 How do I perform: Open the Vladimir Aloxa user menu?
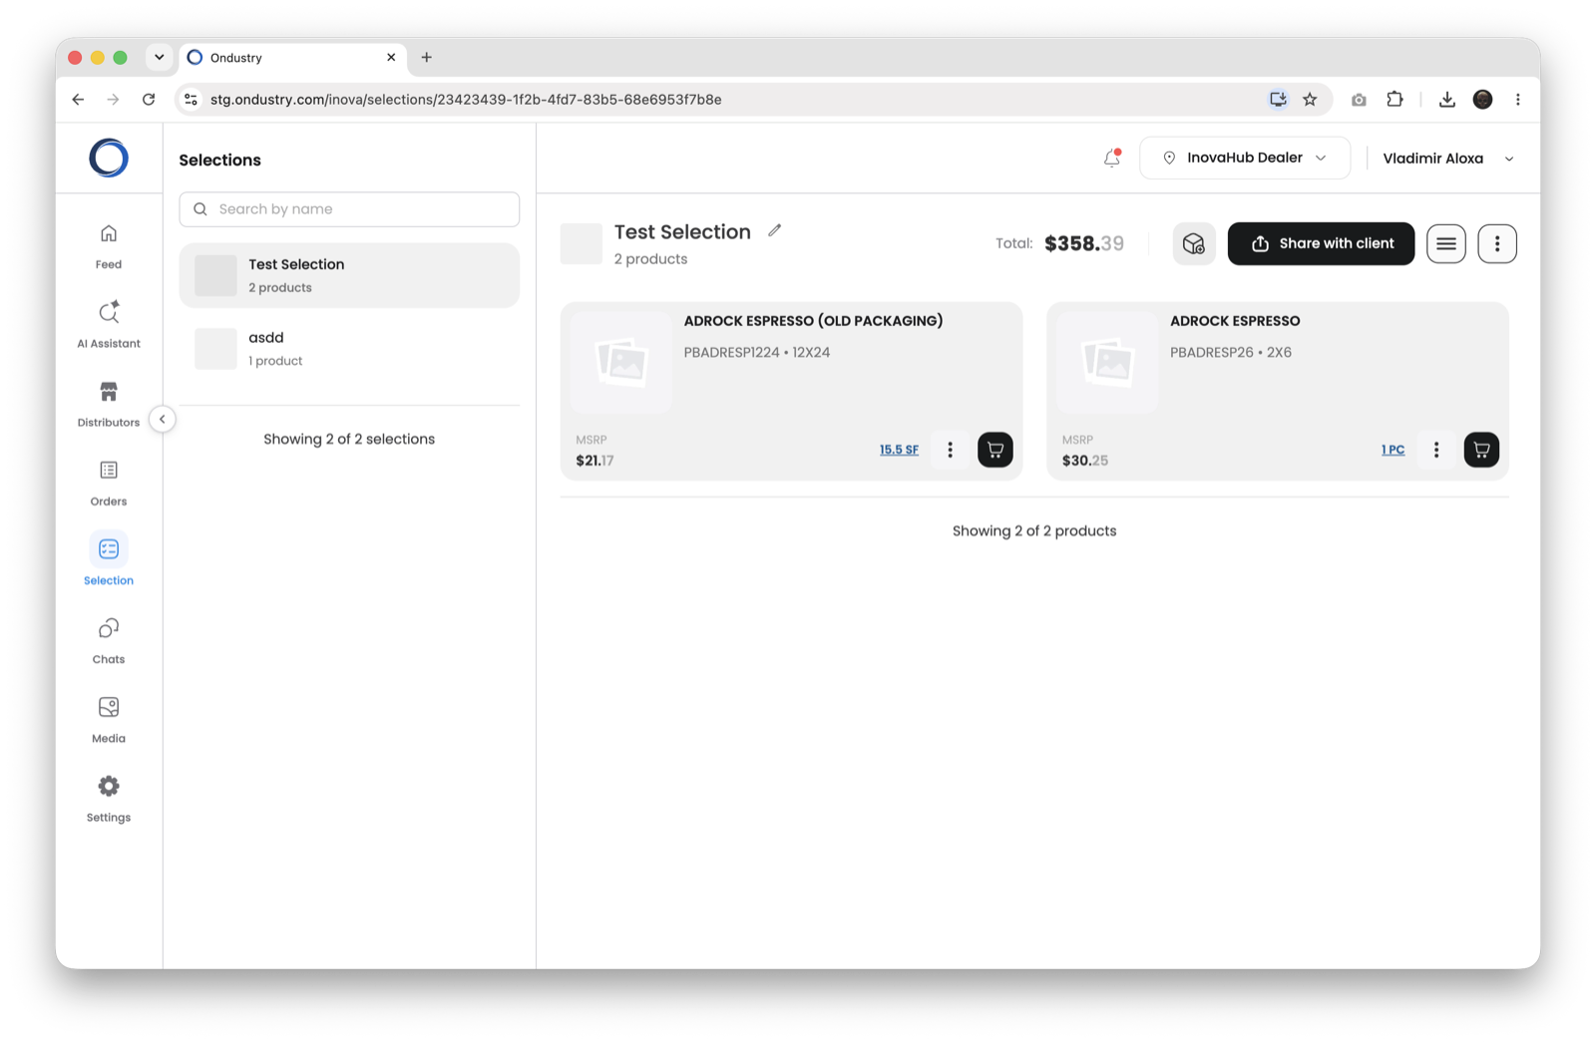(x=1448, y=159)
